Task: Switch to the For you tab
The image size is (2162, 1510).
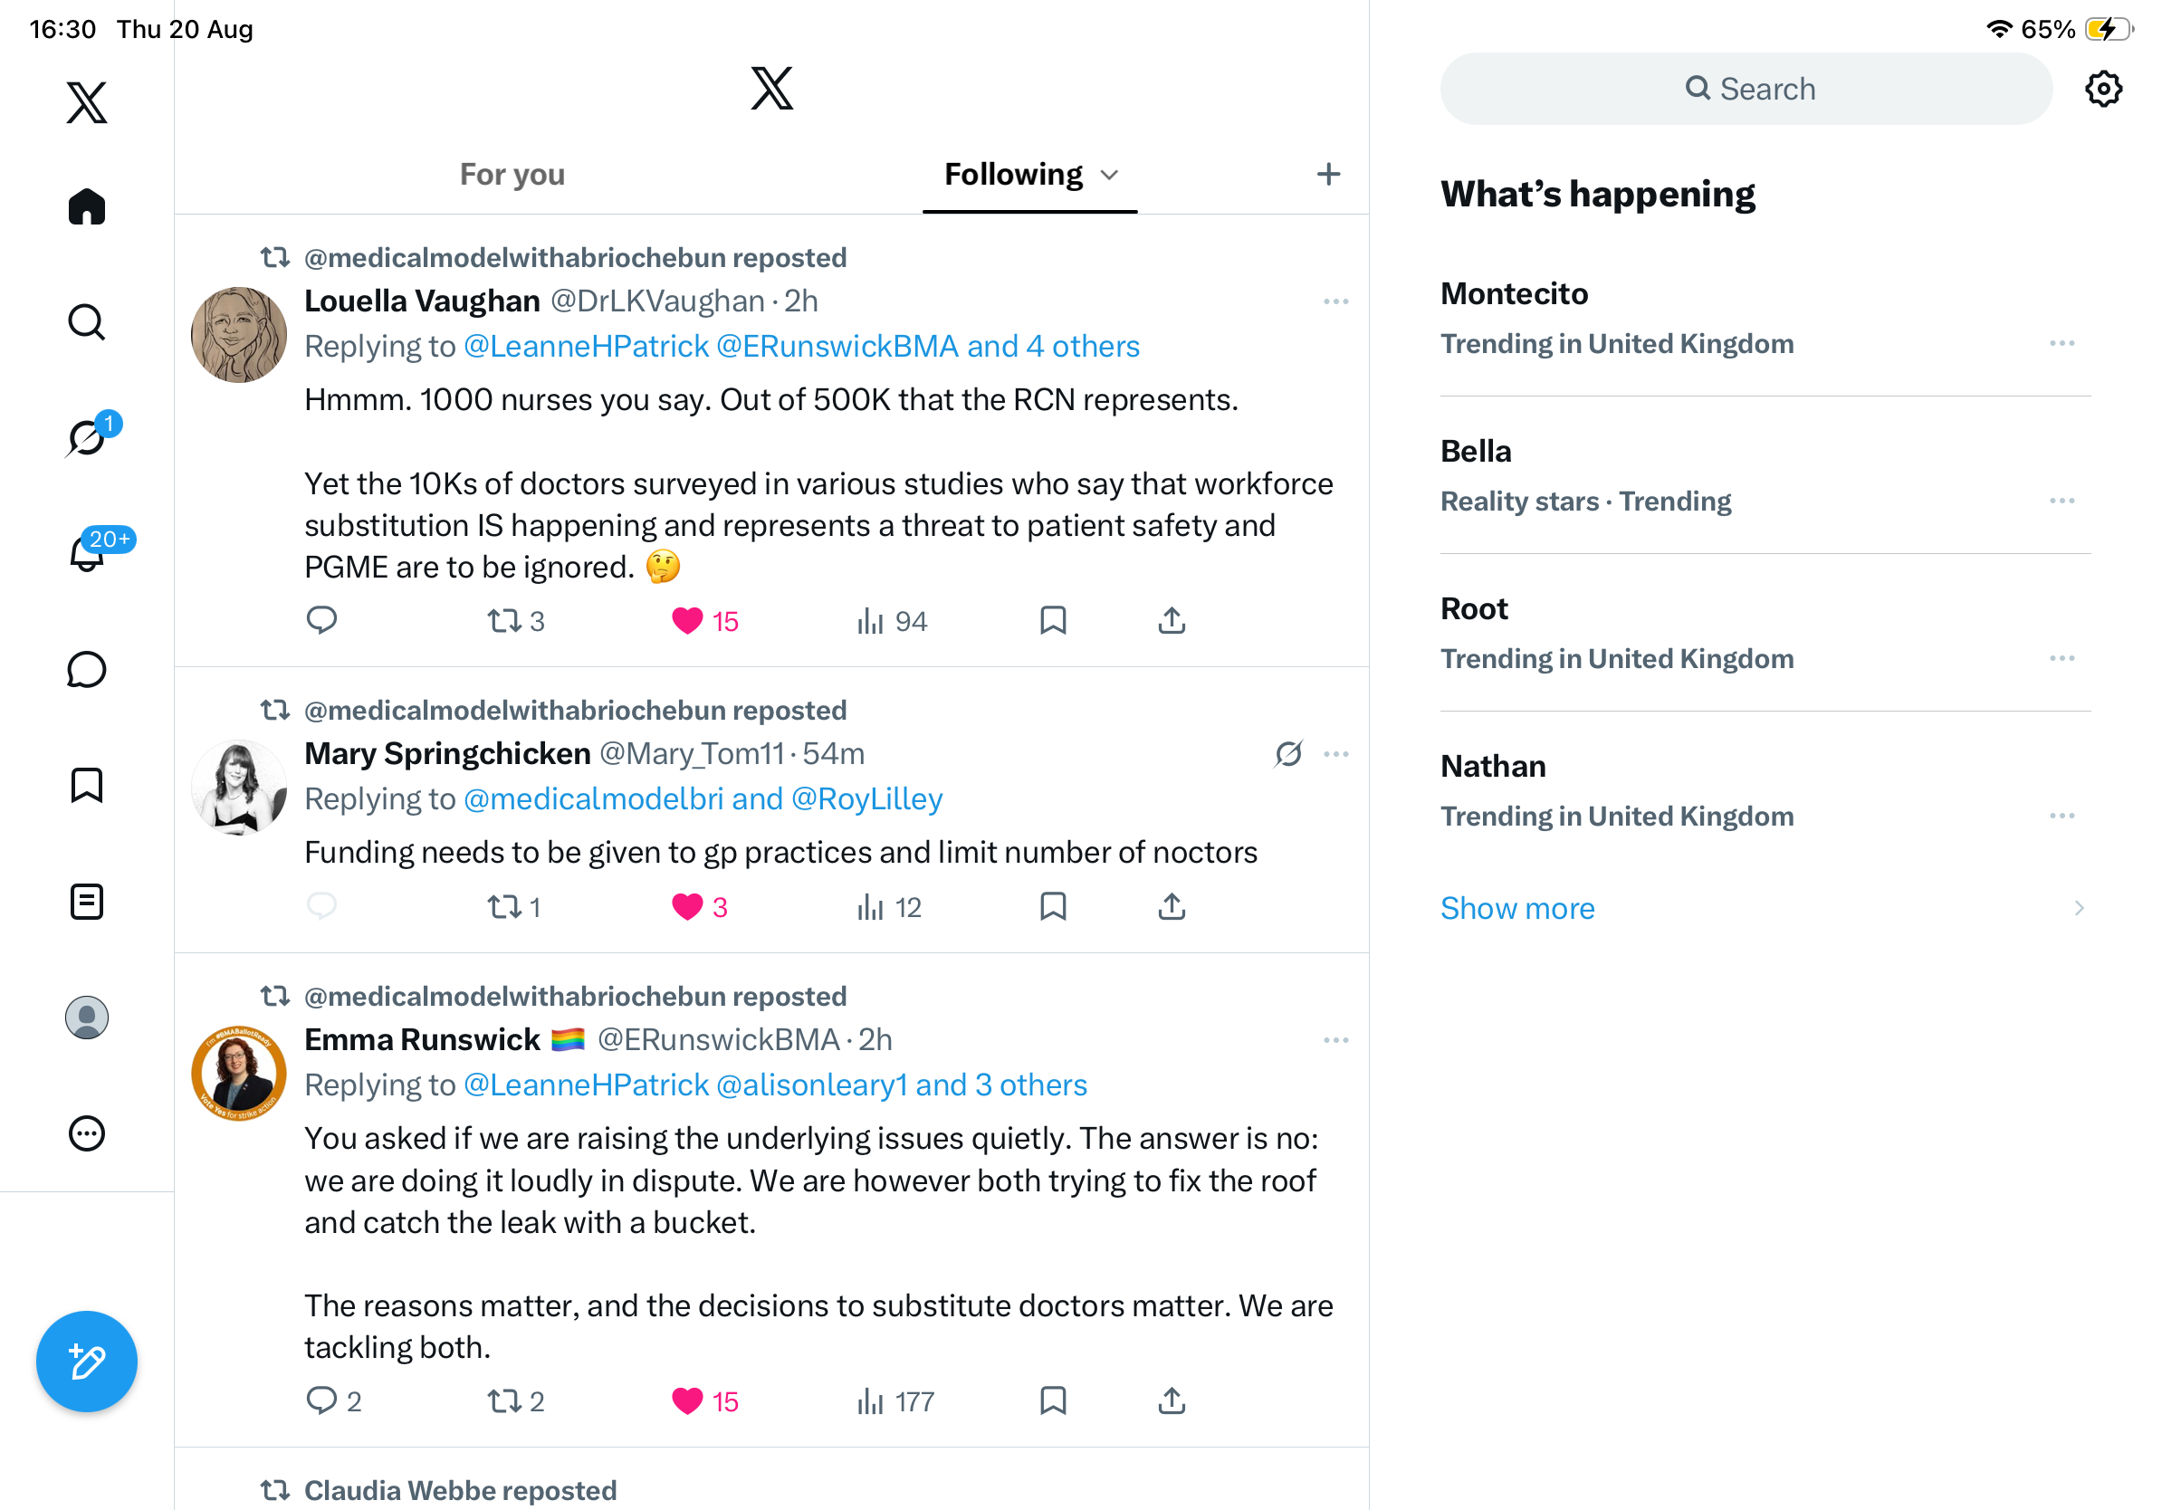Action: [512, 175]
